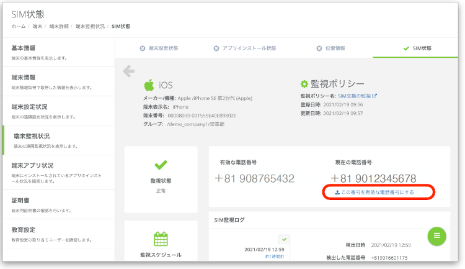Click the SIM log entry check icon

click(285, 239)
